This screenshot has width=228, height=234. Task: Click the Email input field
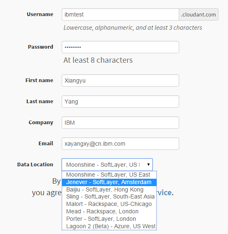(x=120, y=144)
